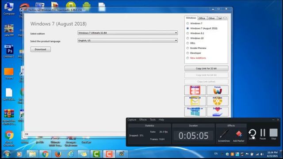
Task: Click network signal icon in tray
Action: 257,154
